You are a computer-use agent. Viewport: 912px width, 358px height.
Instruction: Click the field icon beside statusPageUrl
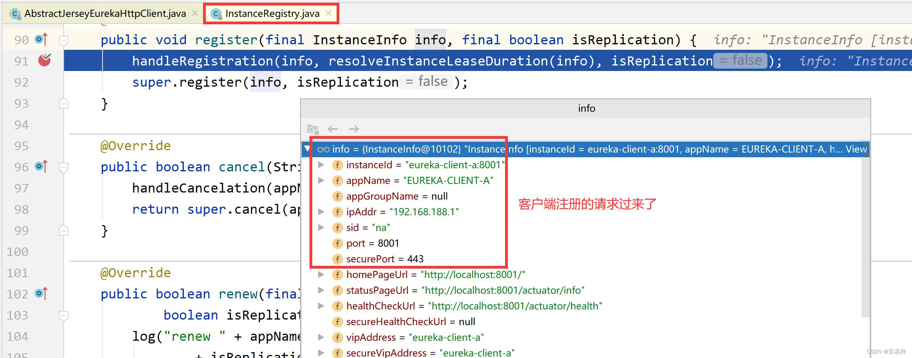coord(337,291)
